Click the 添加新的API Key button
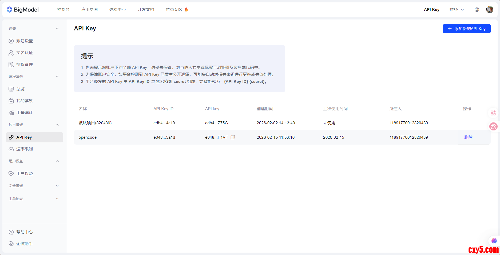 (466, 29)
